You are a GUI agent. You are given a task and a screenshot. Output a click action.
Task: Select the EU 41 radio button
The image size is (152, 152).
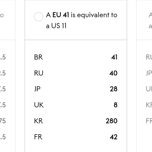pos(39,17)
